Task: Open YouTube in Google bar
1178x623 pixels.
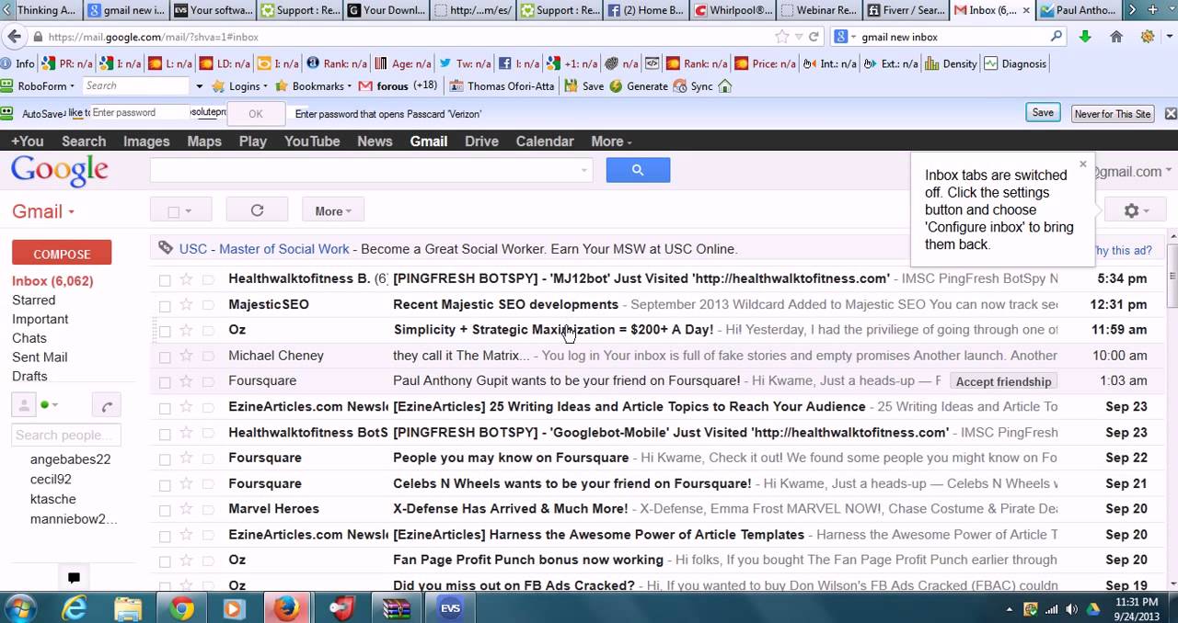Action: 312,142
